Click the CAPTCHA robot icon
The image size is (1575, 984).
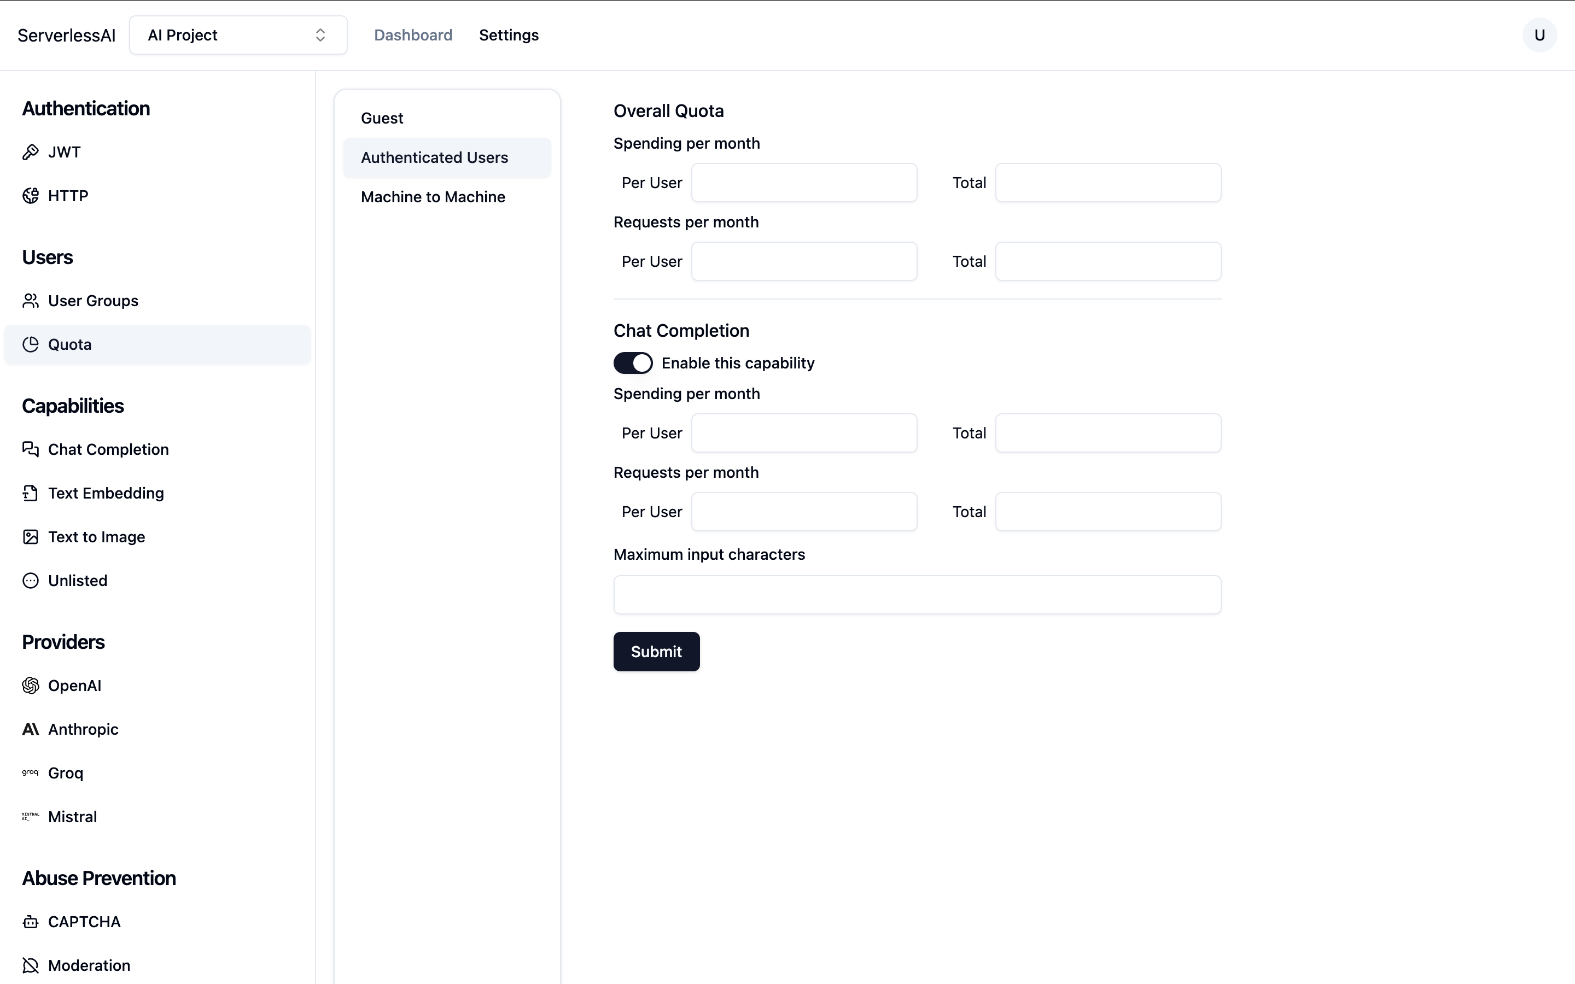pos(31,922)
